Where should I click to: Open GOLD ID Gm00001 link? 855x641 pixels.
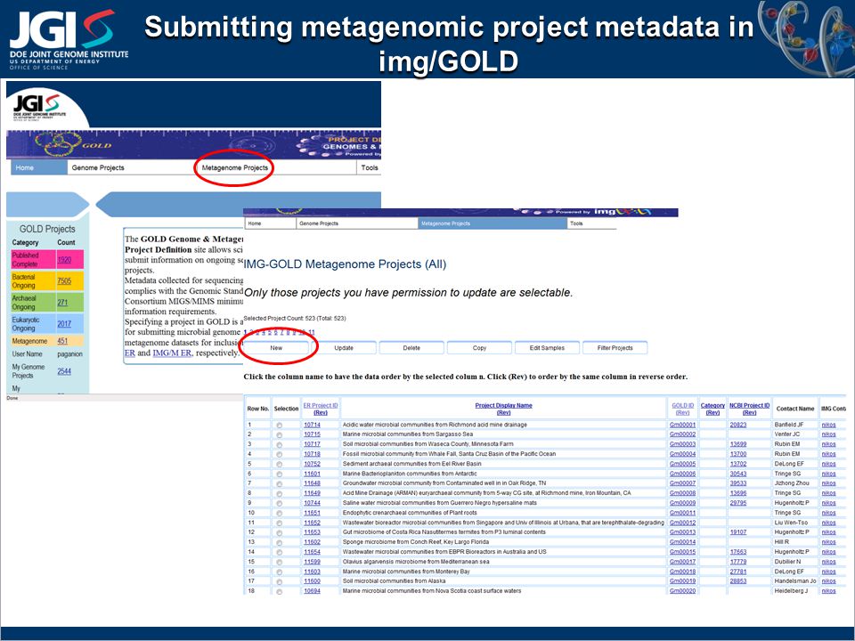pyautogui.click(x=683, y=425)
